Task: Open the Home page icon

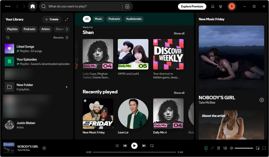Action: pyautogui.click(x=33, y=6)
